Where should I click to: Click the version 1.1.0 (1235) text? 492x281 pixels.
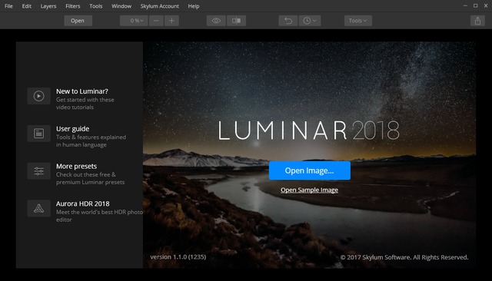pos(178,257)
